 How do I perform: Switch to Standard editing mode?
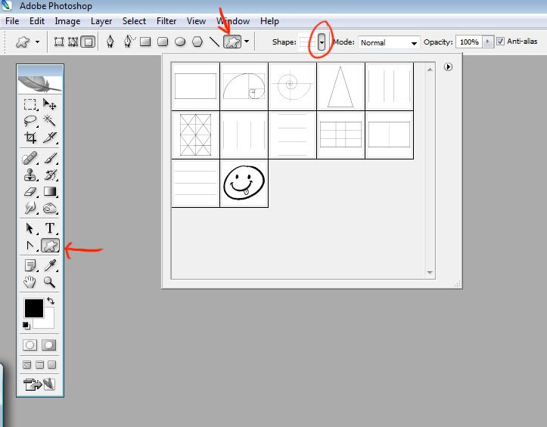pyautogui.click(x=30, y=345)
